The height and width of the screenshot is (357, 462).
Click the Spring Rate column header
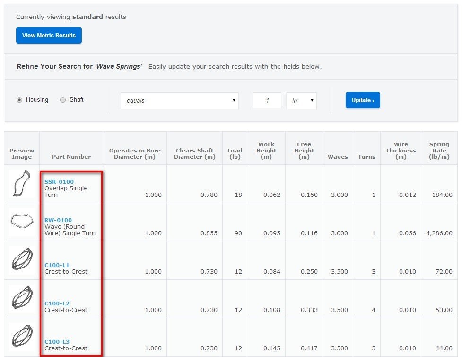(x=439, y=151)
